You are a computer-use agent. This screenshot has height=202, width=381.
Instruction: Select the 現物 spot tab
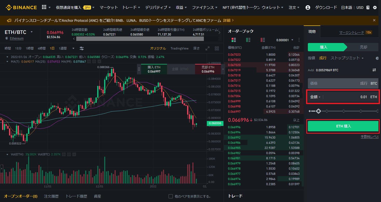coord(312,32)
